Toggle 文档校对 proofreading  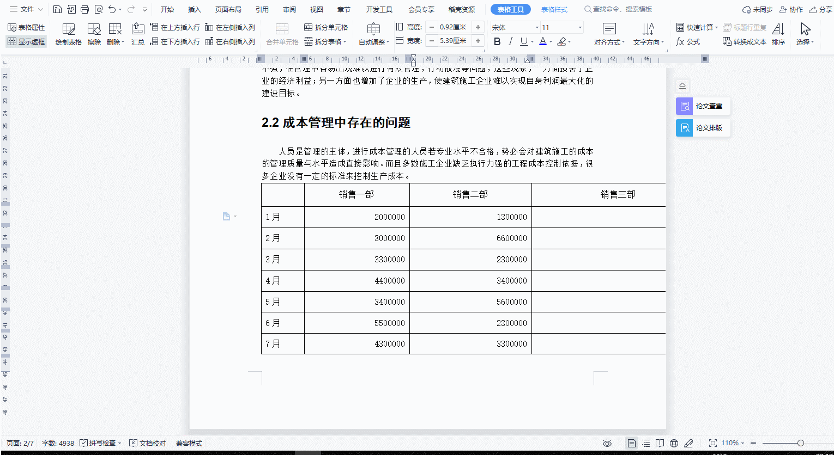tap(148, 443)
